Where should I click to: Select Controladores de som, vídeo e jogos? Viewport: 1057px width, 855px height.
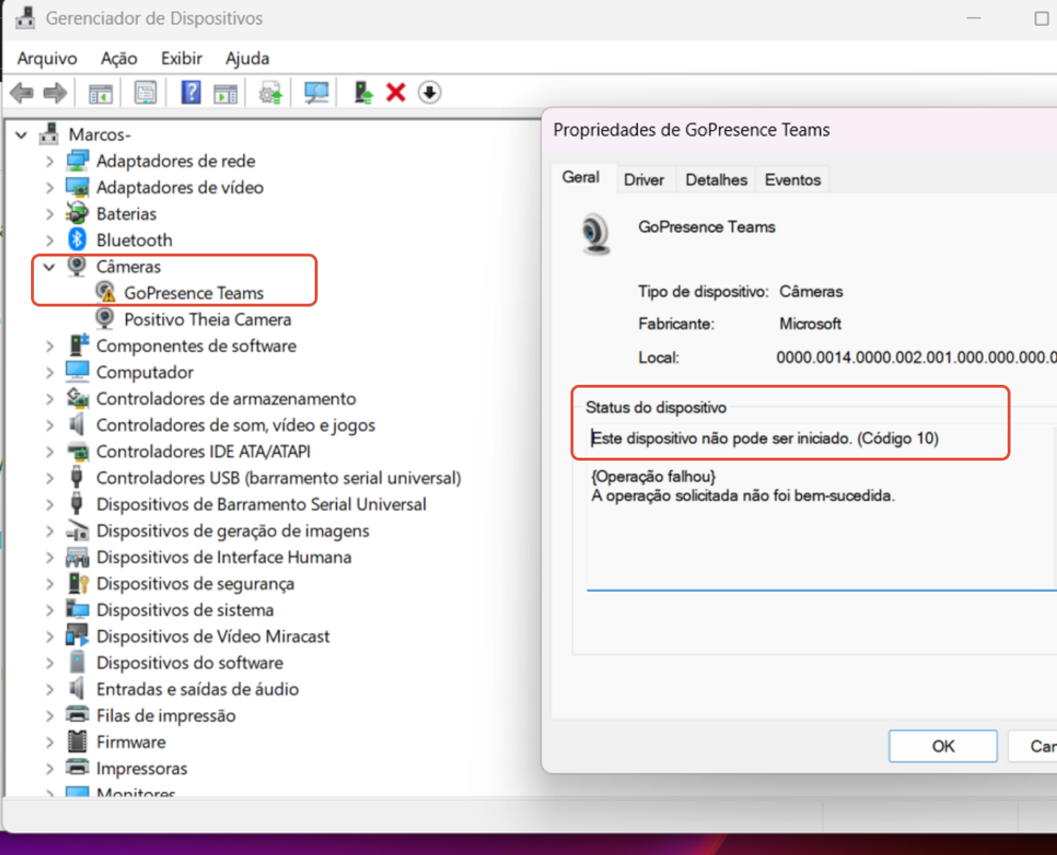[236, 425]
